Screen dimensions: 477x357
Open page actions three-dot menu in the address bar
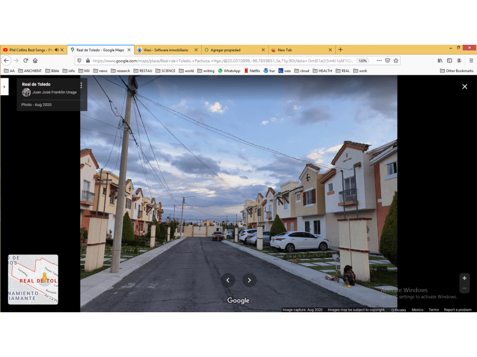click(379, 61)
